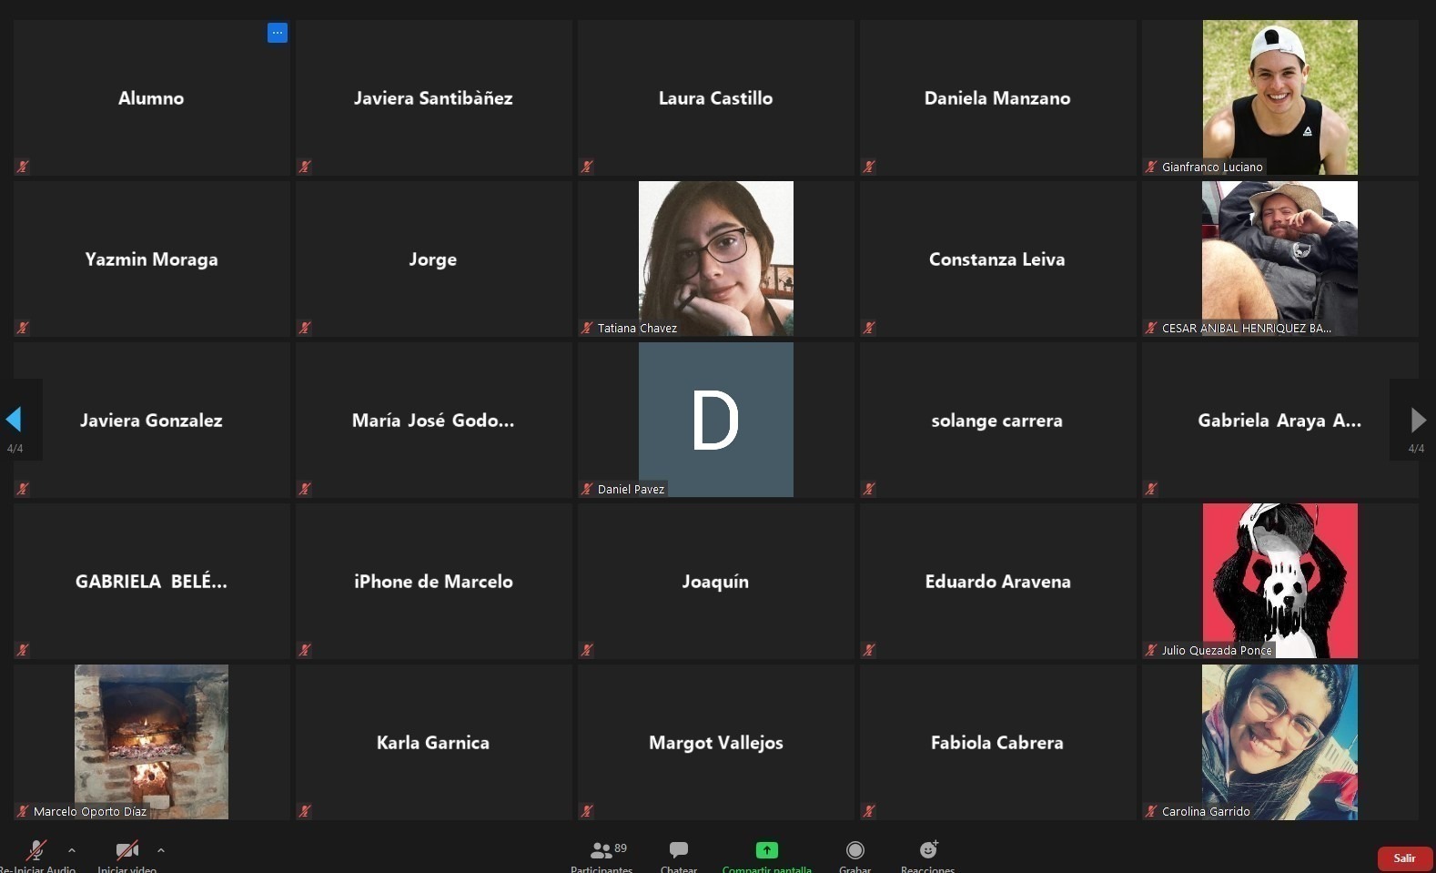Go to the next gallery page arrow
This screenshot has width=1436, height=873.
1418,420
